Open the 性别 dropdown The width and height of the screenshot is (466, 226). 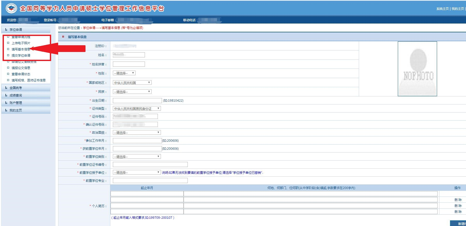(x=124, y=73)
